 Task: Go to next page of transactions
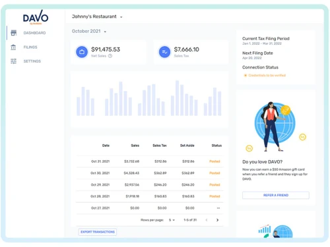click(217, 220)
